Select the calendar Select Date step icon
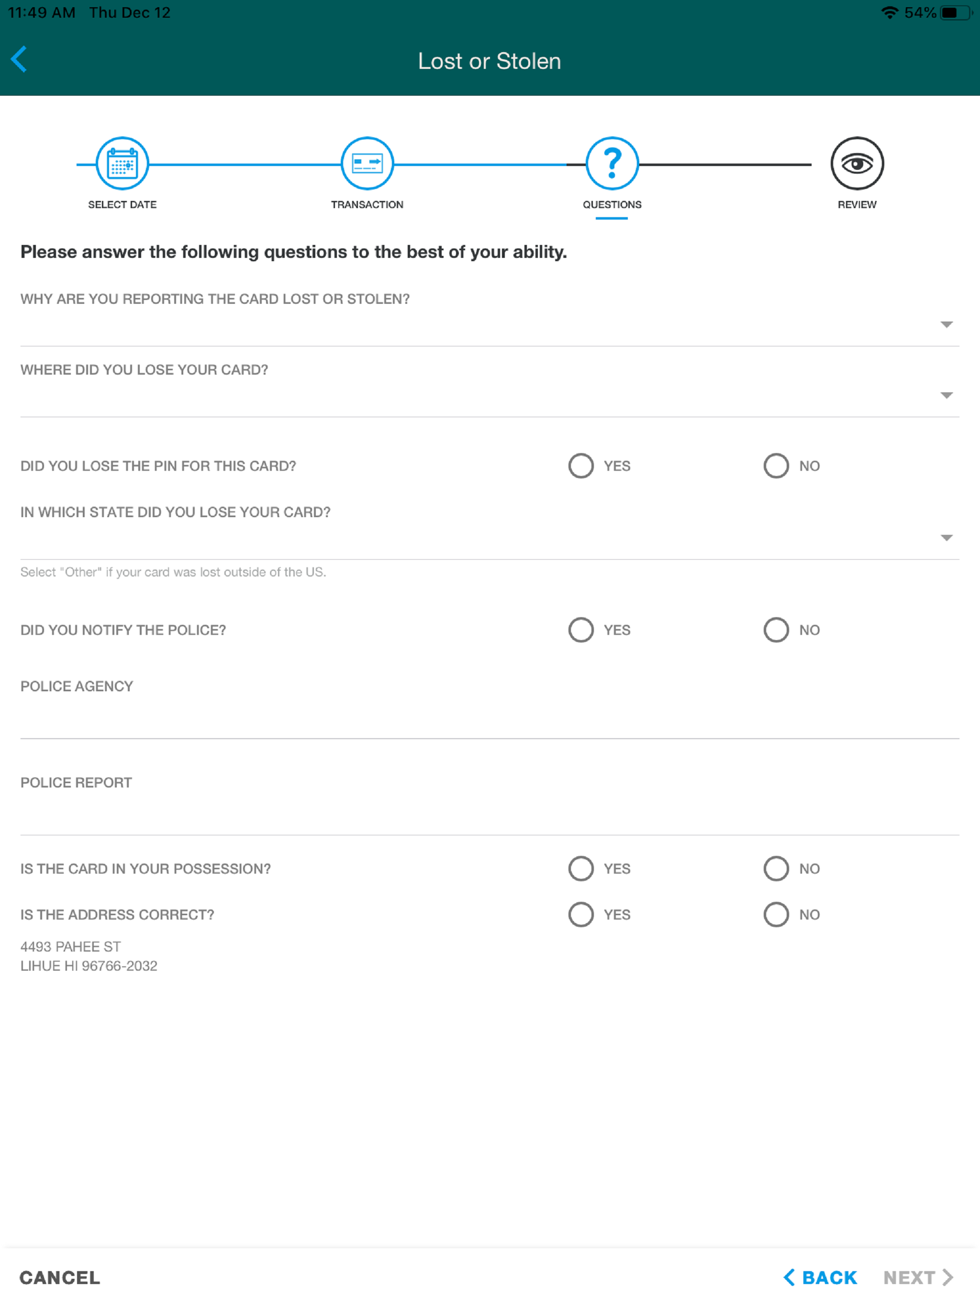Image resolution: width=980 pixels, height=1307 pixels. click(x=122, y=163)
